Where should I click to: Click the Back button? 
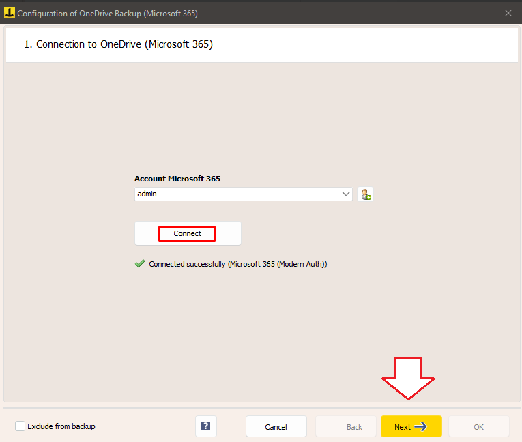[x=346, y=426]
